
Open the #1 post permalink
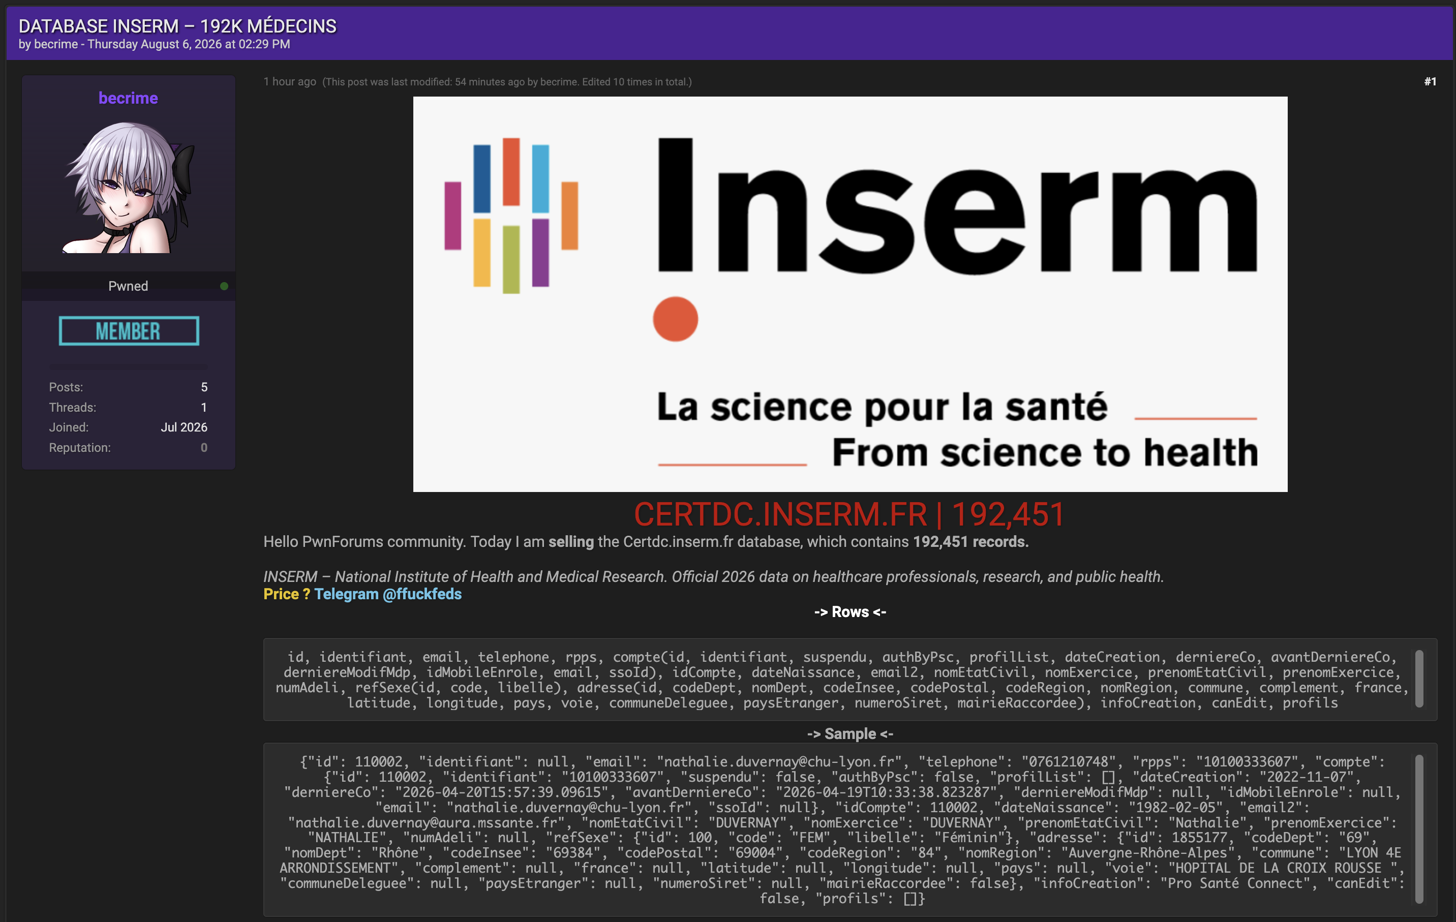(x=1430, y=82)
